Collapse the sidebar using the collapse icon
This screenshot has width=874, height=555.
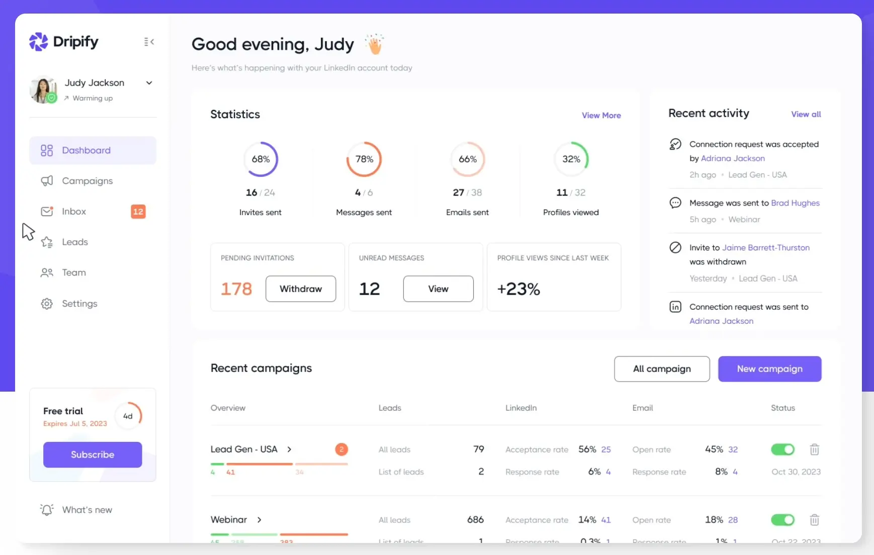click(x=149, y=42)
